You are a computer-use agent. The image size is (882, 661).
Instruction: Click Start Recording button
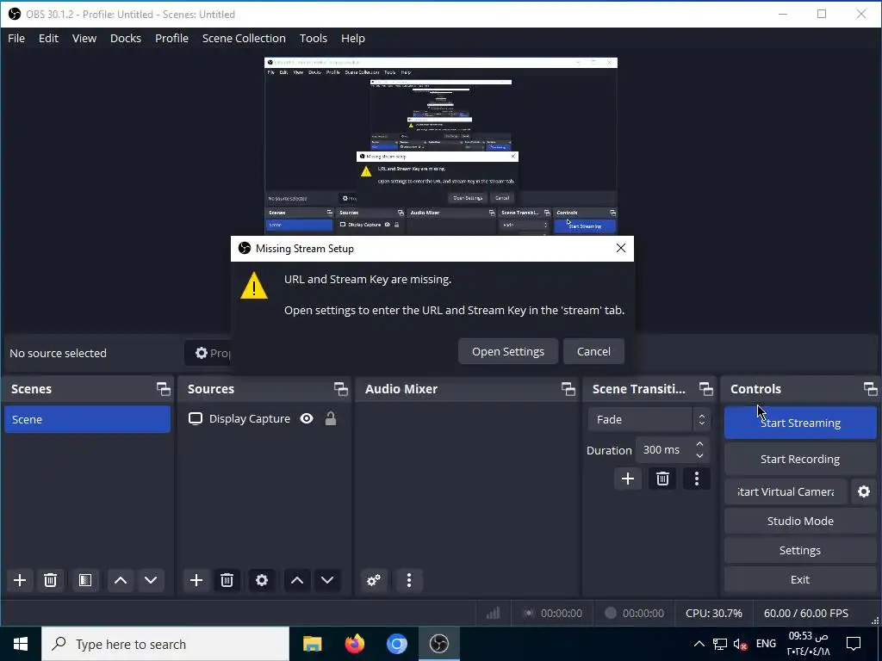click(800, 460)
